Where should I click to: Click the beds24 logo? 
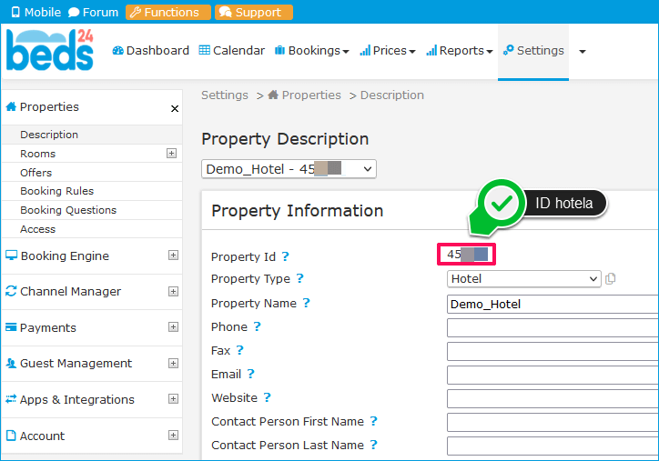(50, 50)
